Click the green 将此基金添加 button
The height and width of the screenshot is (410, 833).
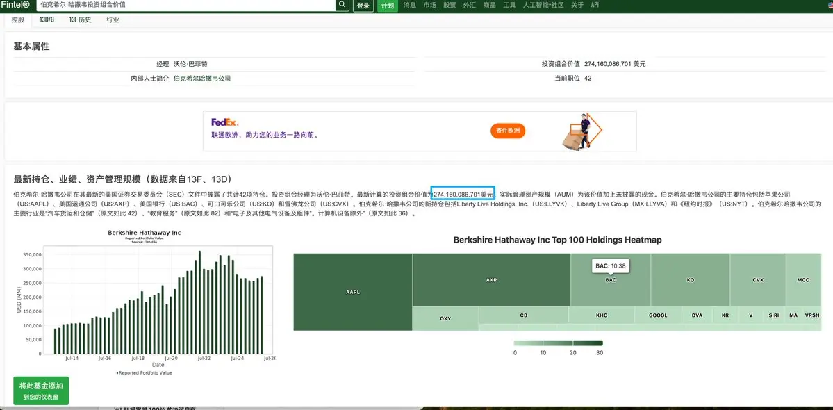coord(41,391)
